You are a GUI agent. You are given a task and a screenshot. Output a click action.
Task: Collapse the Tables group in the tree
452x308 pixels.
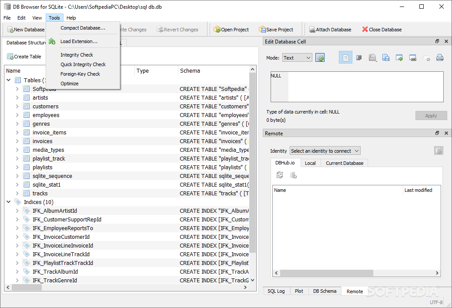click(8, 80)
